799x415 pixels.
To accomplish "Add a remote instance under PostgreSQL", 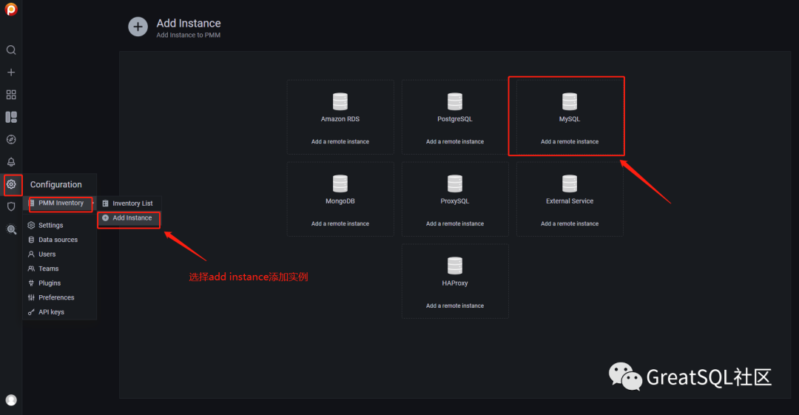I will (454, 142).
